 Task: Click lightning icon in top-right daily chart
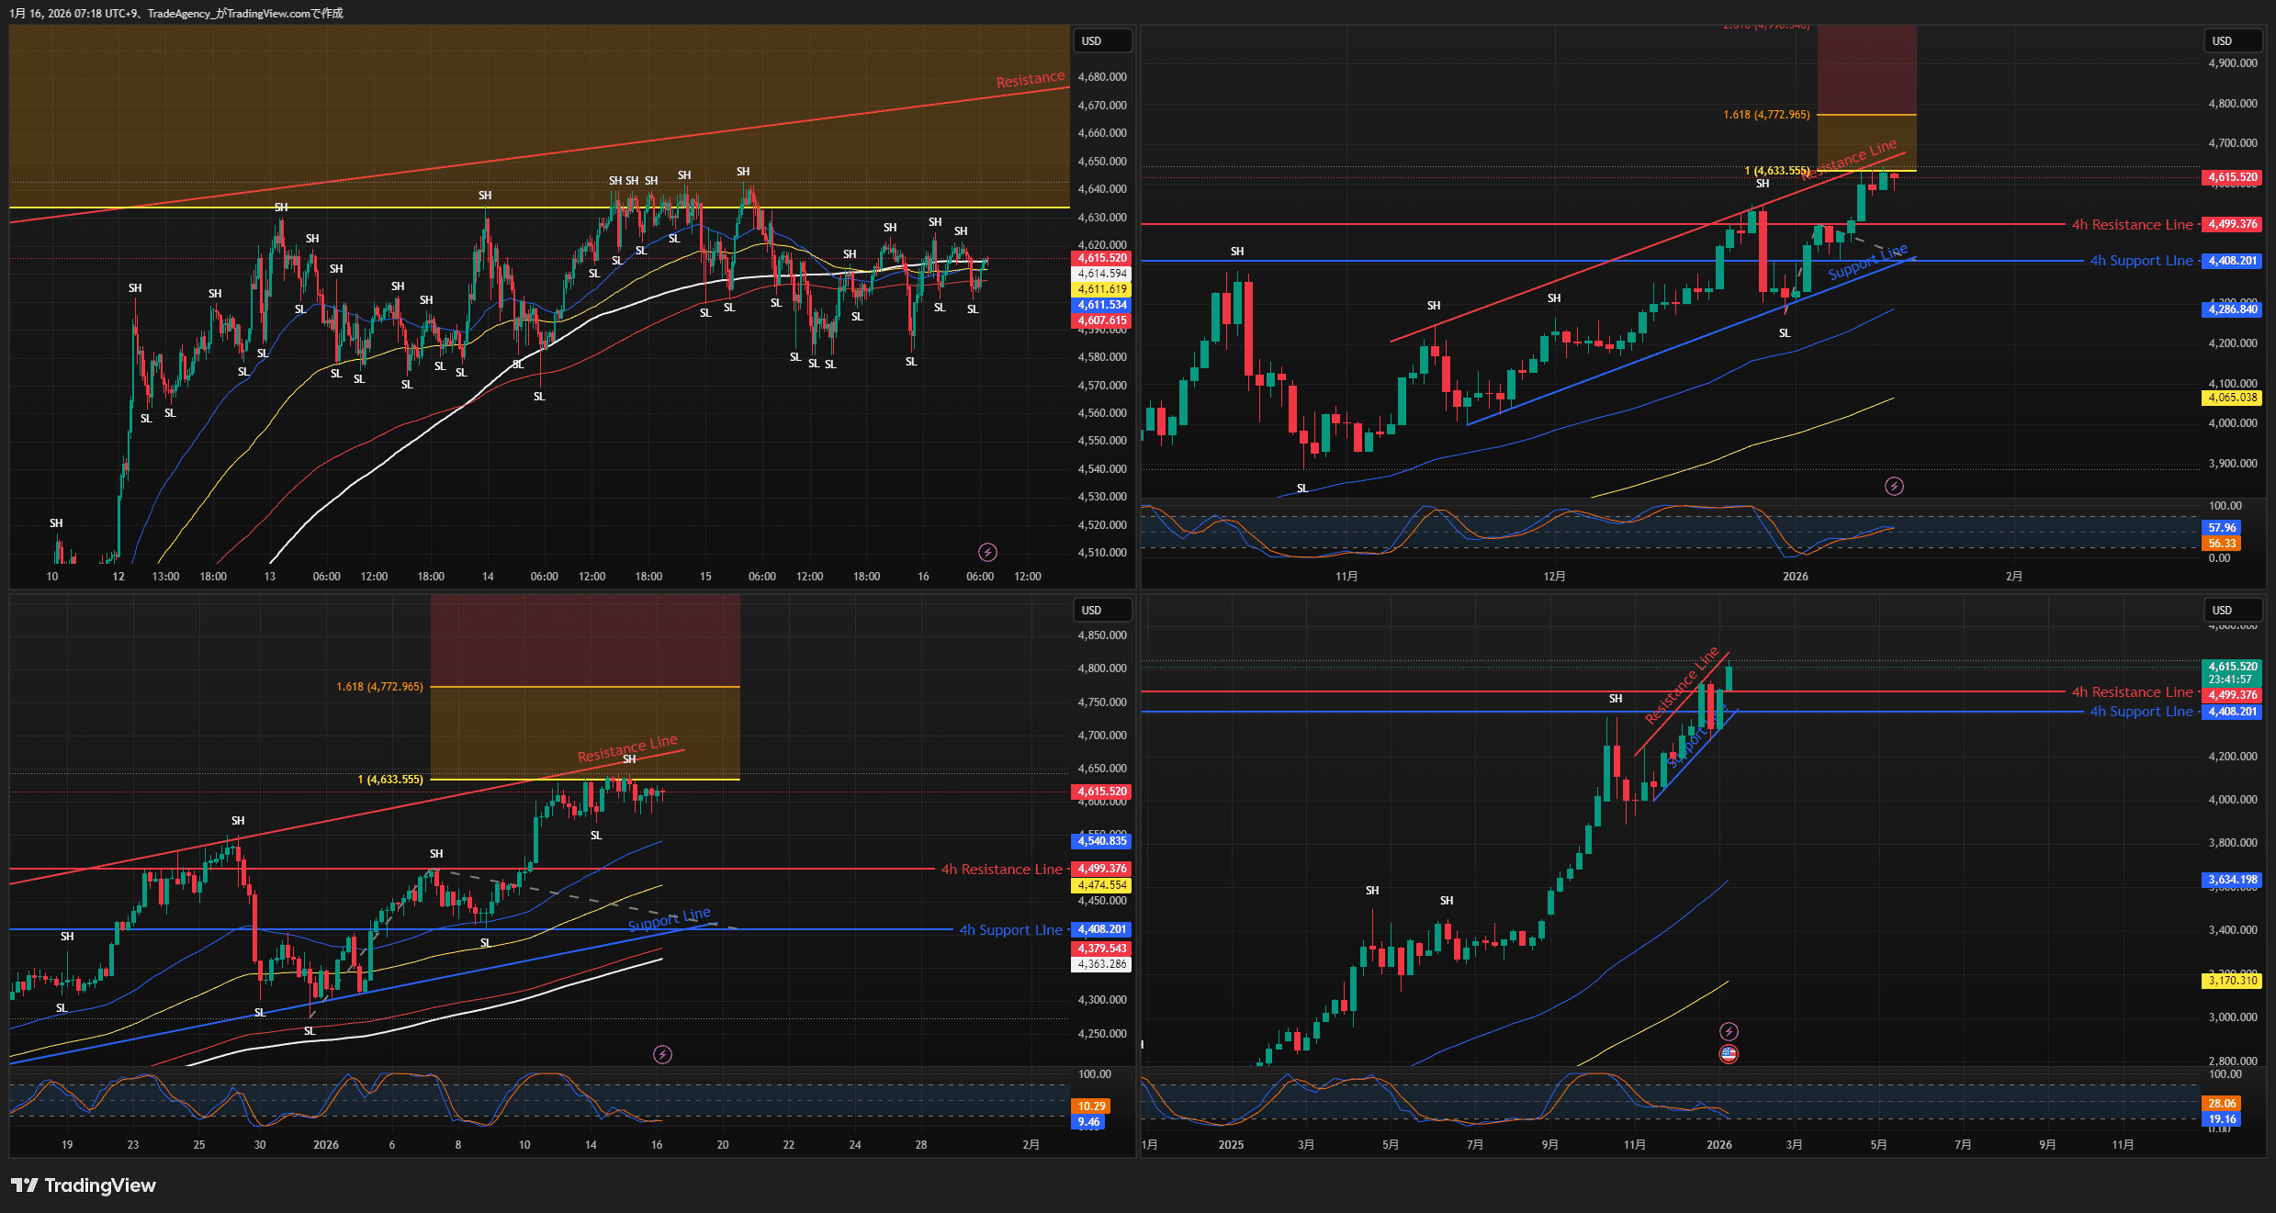tap(1894, 486)
